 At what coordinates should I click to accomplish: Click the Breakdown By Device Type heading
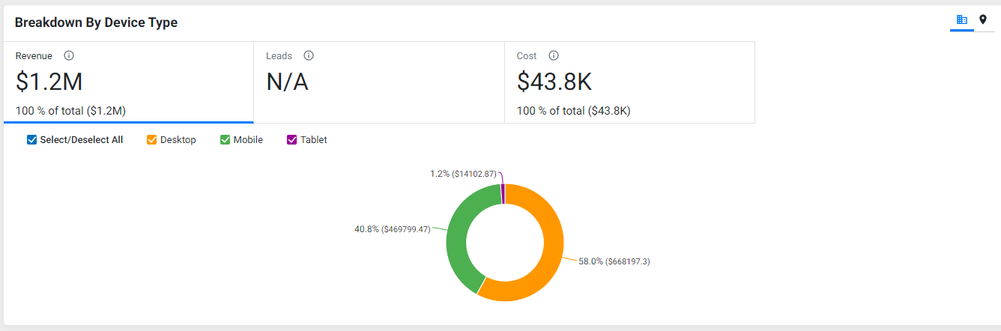(96, 22)
